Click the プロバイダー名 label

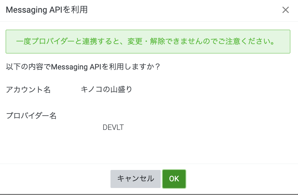point(31,116)
